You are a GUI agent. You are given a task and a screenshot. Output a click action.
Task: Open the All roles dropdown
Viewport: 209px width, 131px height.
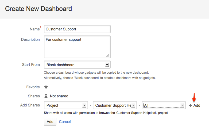coord(164,105)
